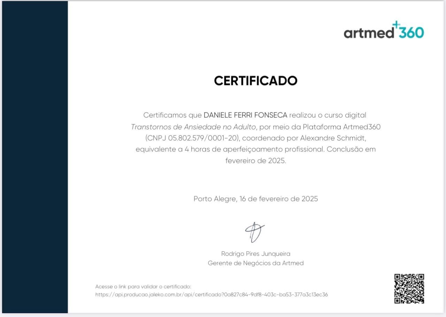Click the dark navy sidebar panel
This screenshot has height=317, width=446.
click(35, 157)
